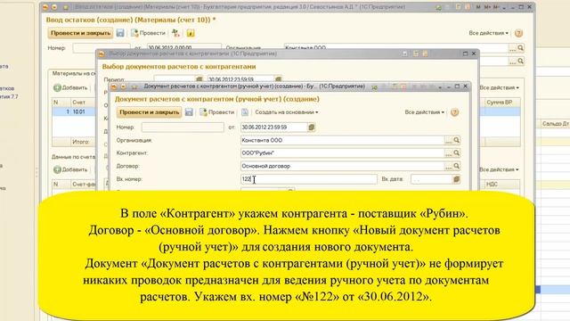570x321 pixels.
Task: Click Дт/Кт postings icon in Ввод остатков toolbar
Action: 176,33
